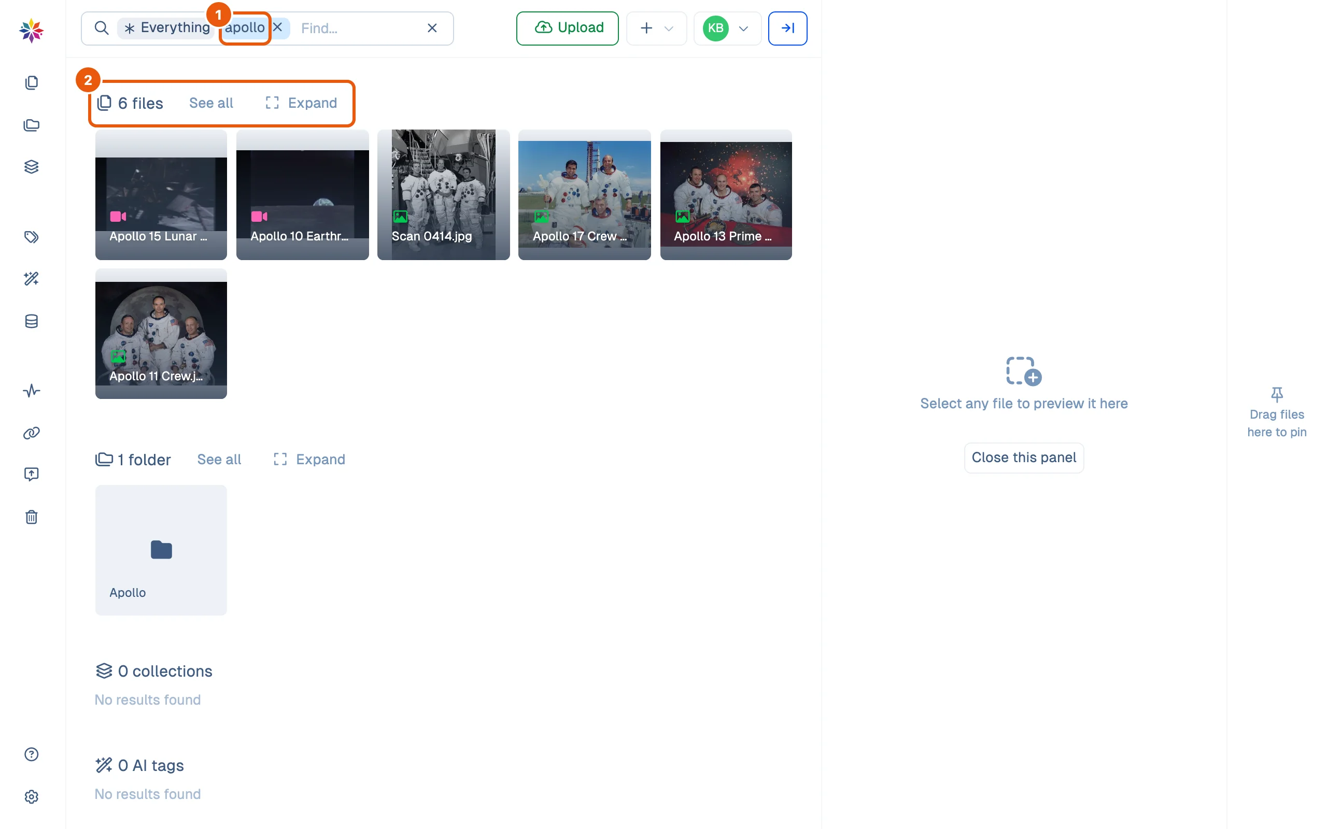Select the Apollo 11 Crew image thumbnail

pyautogui.click(x=161, y=334)
